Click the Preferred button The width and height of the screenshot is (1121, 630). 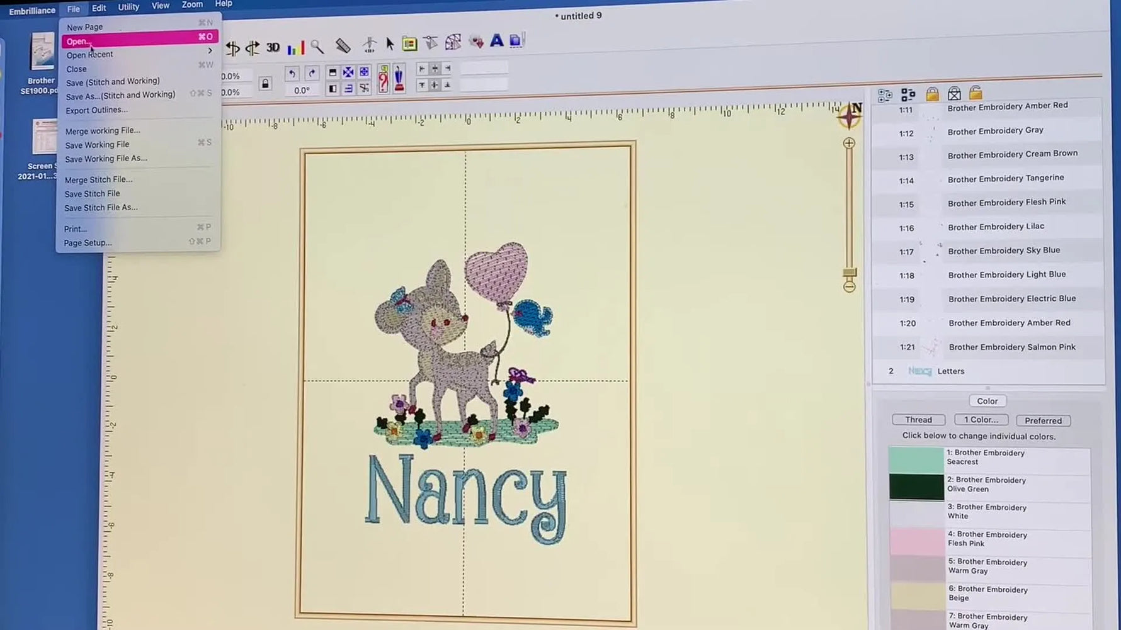(1043, 420)
